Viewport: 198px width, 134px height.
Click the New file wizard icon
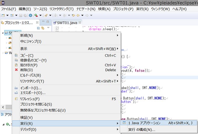pos(3,15)
